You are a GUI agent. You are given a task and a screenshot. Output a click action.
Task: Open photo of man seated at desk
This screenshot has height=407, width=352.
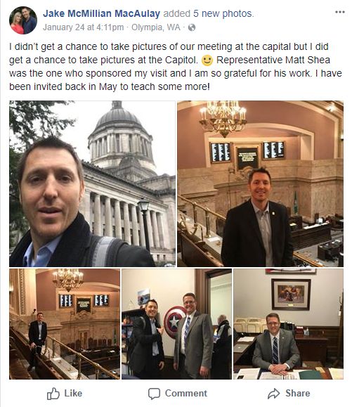289,324
